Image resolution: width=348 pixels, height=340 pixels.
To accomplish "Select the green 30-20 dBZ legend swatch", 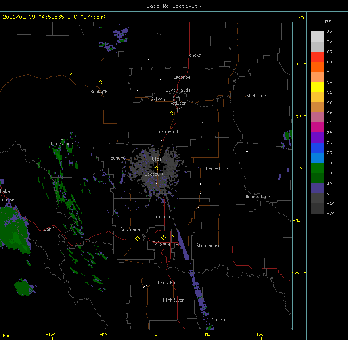I will [317, 168].
